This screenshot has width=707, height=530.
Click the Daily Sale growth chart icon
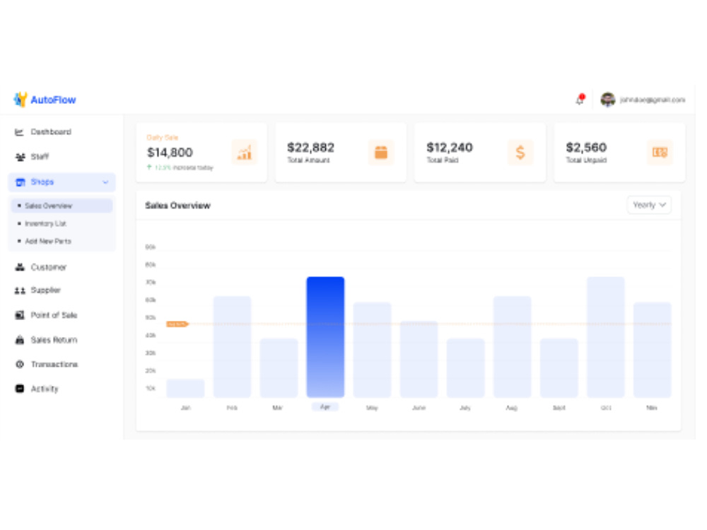(x=244, y=153)
